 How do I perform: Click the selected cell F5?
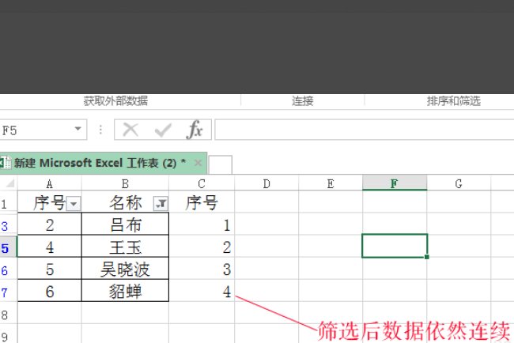395,246
